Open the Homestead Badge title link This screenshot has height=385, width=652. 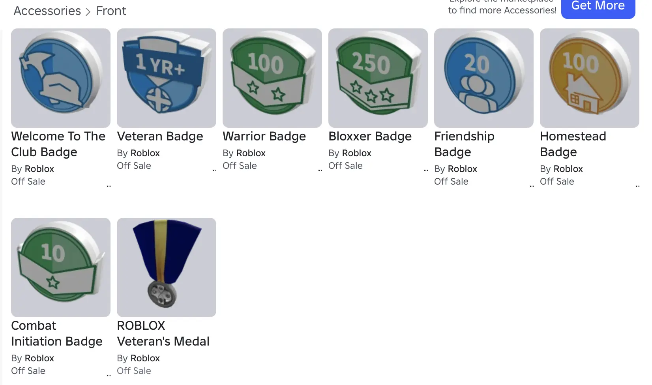(x=573, y=144)
